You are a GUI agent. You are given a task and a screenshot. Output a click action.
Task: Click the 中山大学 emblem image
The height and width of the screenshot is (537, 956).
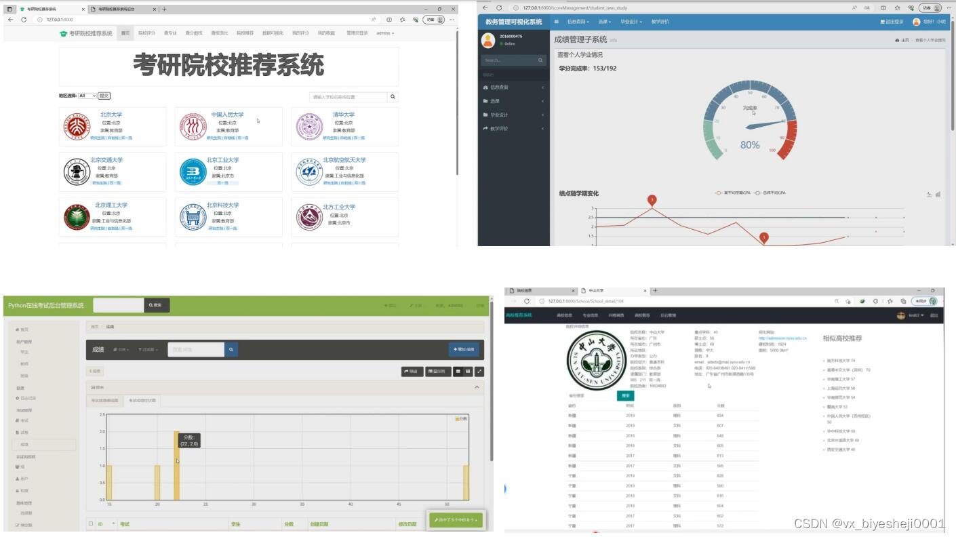point(597,361)
